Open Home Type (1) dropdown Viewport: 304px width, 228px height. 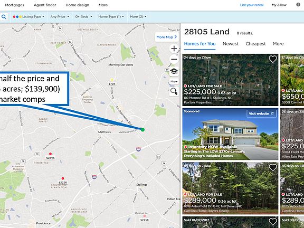click(111, 17)
